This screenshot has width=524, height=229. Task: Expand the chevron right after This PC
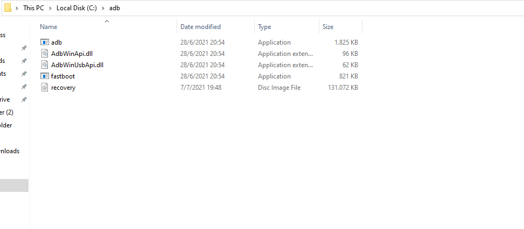pos(51,8)
